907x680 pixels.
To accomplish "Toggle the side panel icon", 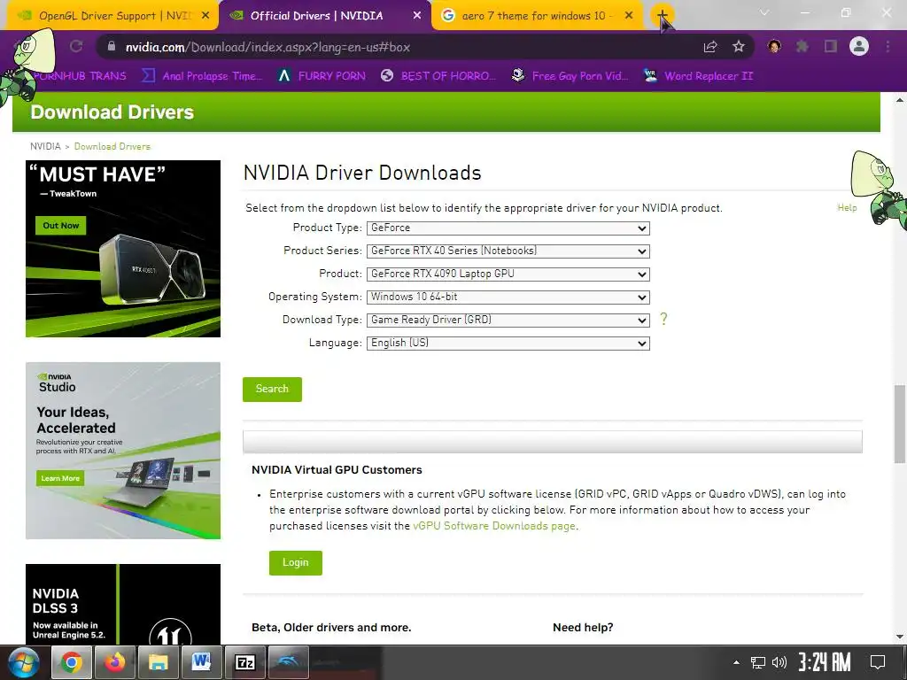I will coord(831,46).
